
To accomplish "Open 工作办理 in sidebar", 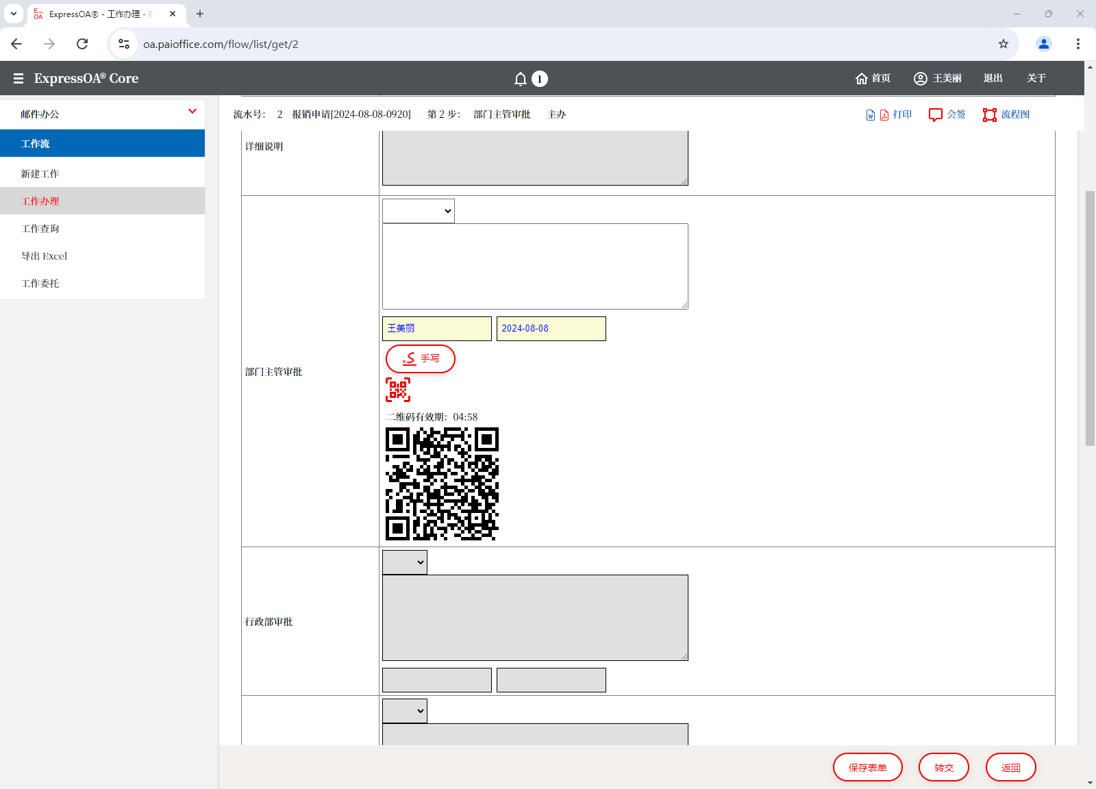I will point(103,201).
